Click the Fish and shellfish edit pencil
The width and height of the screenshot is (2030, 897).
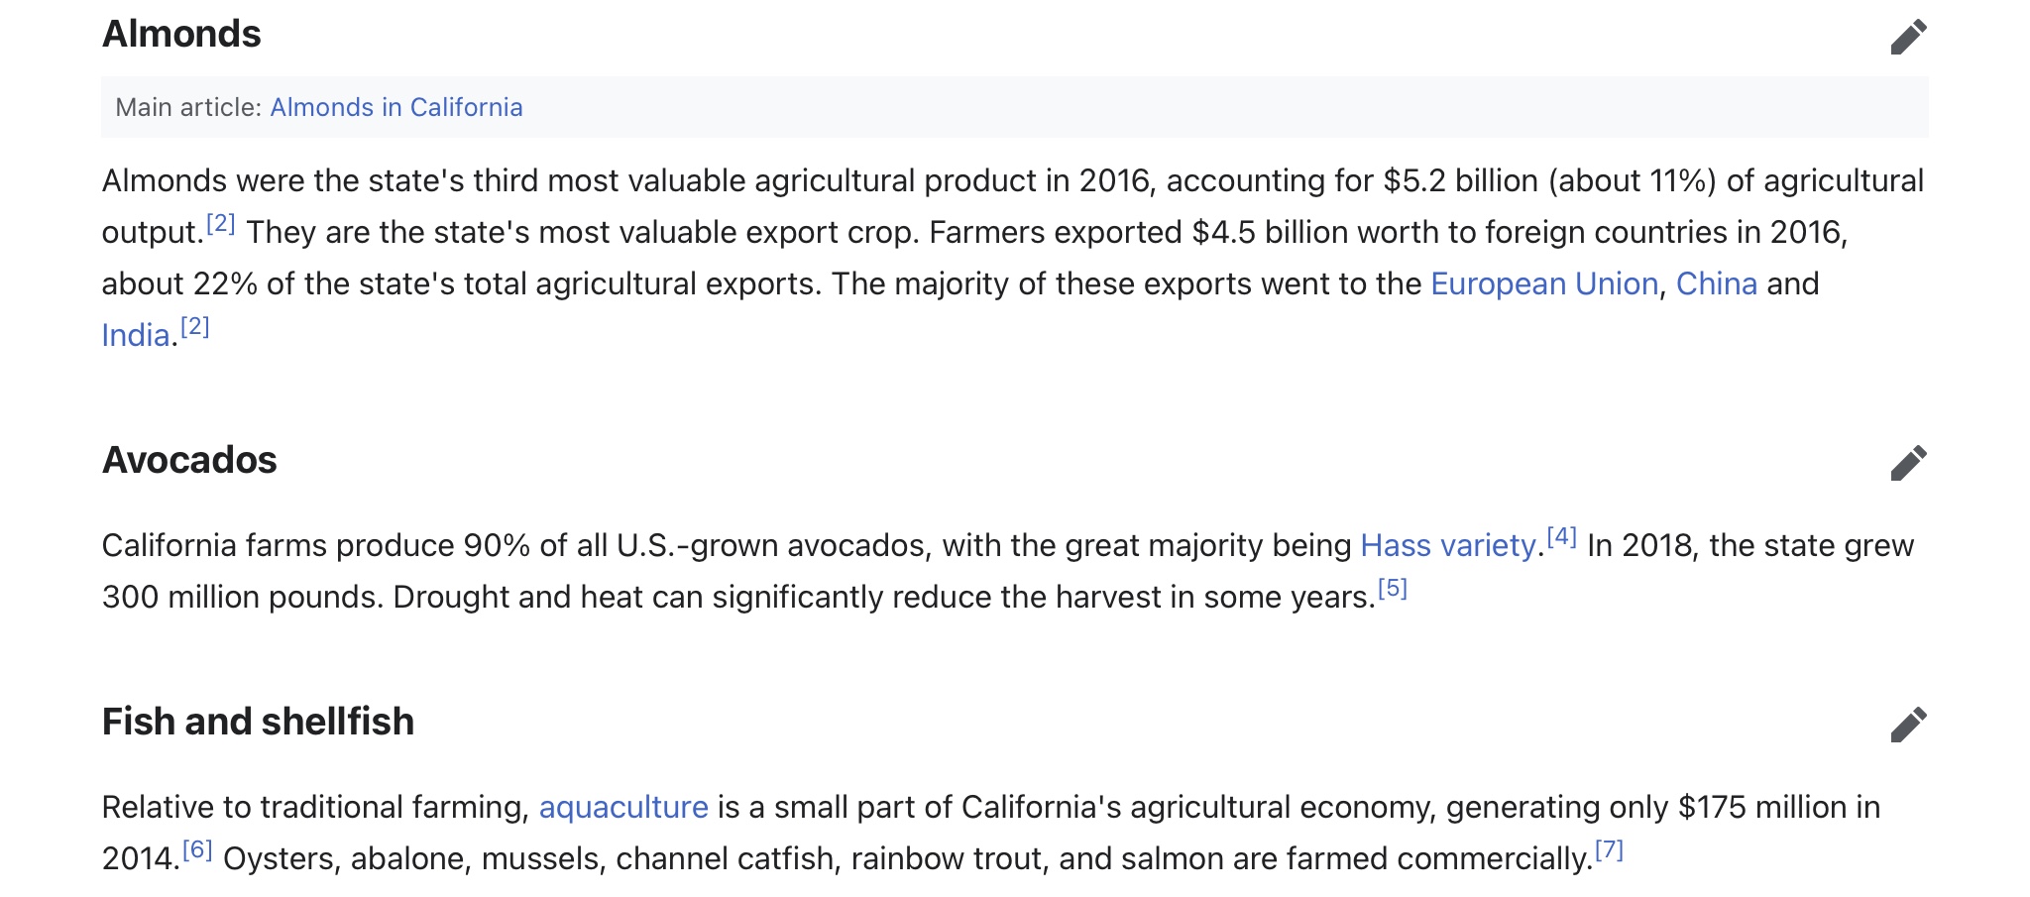(1908, 725)
